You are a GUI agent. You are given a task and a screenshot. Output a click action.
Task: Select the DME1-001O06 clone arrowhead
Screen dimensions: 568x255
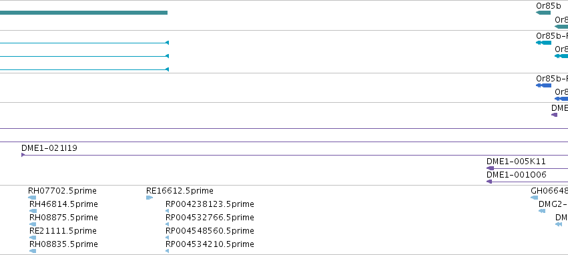pos(489,182)
